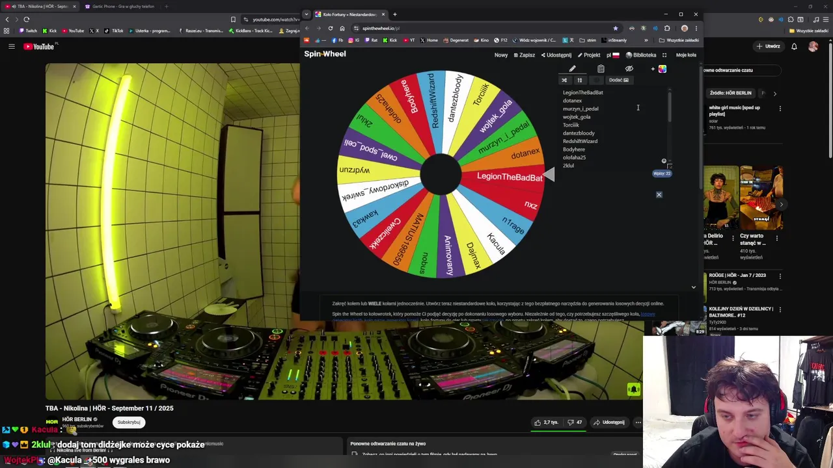This screenshot has height=468, width=833.
Task: Open the Udostępnij share menu in Spin Wheel
Action: pyautogui.click(x=556, y=55)
